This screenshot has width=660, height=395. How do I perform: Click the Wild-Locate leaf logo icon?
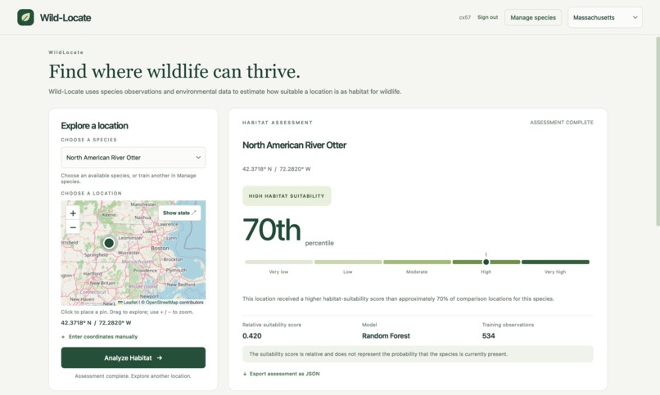pos(25,18)
